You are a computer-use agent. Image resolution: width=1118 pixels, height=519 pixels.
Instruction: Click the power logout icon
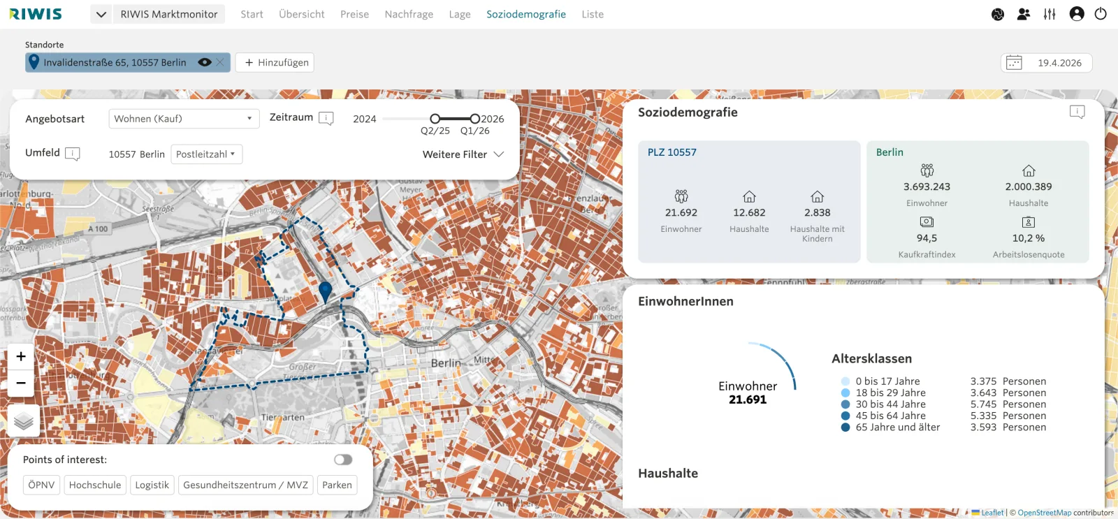click(1101, 14)
